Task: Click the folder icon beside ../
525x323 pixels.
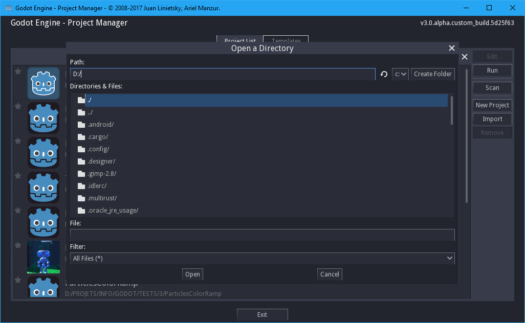Action: (x=81, y=112)
